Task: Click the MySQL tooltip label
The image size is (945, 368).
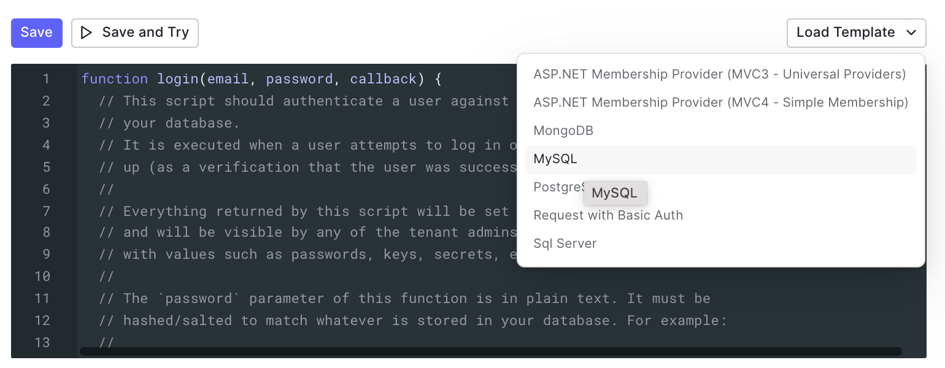Action: [615, 193]
